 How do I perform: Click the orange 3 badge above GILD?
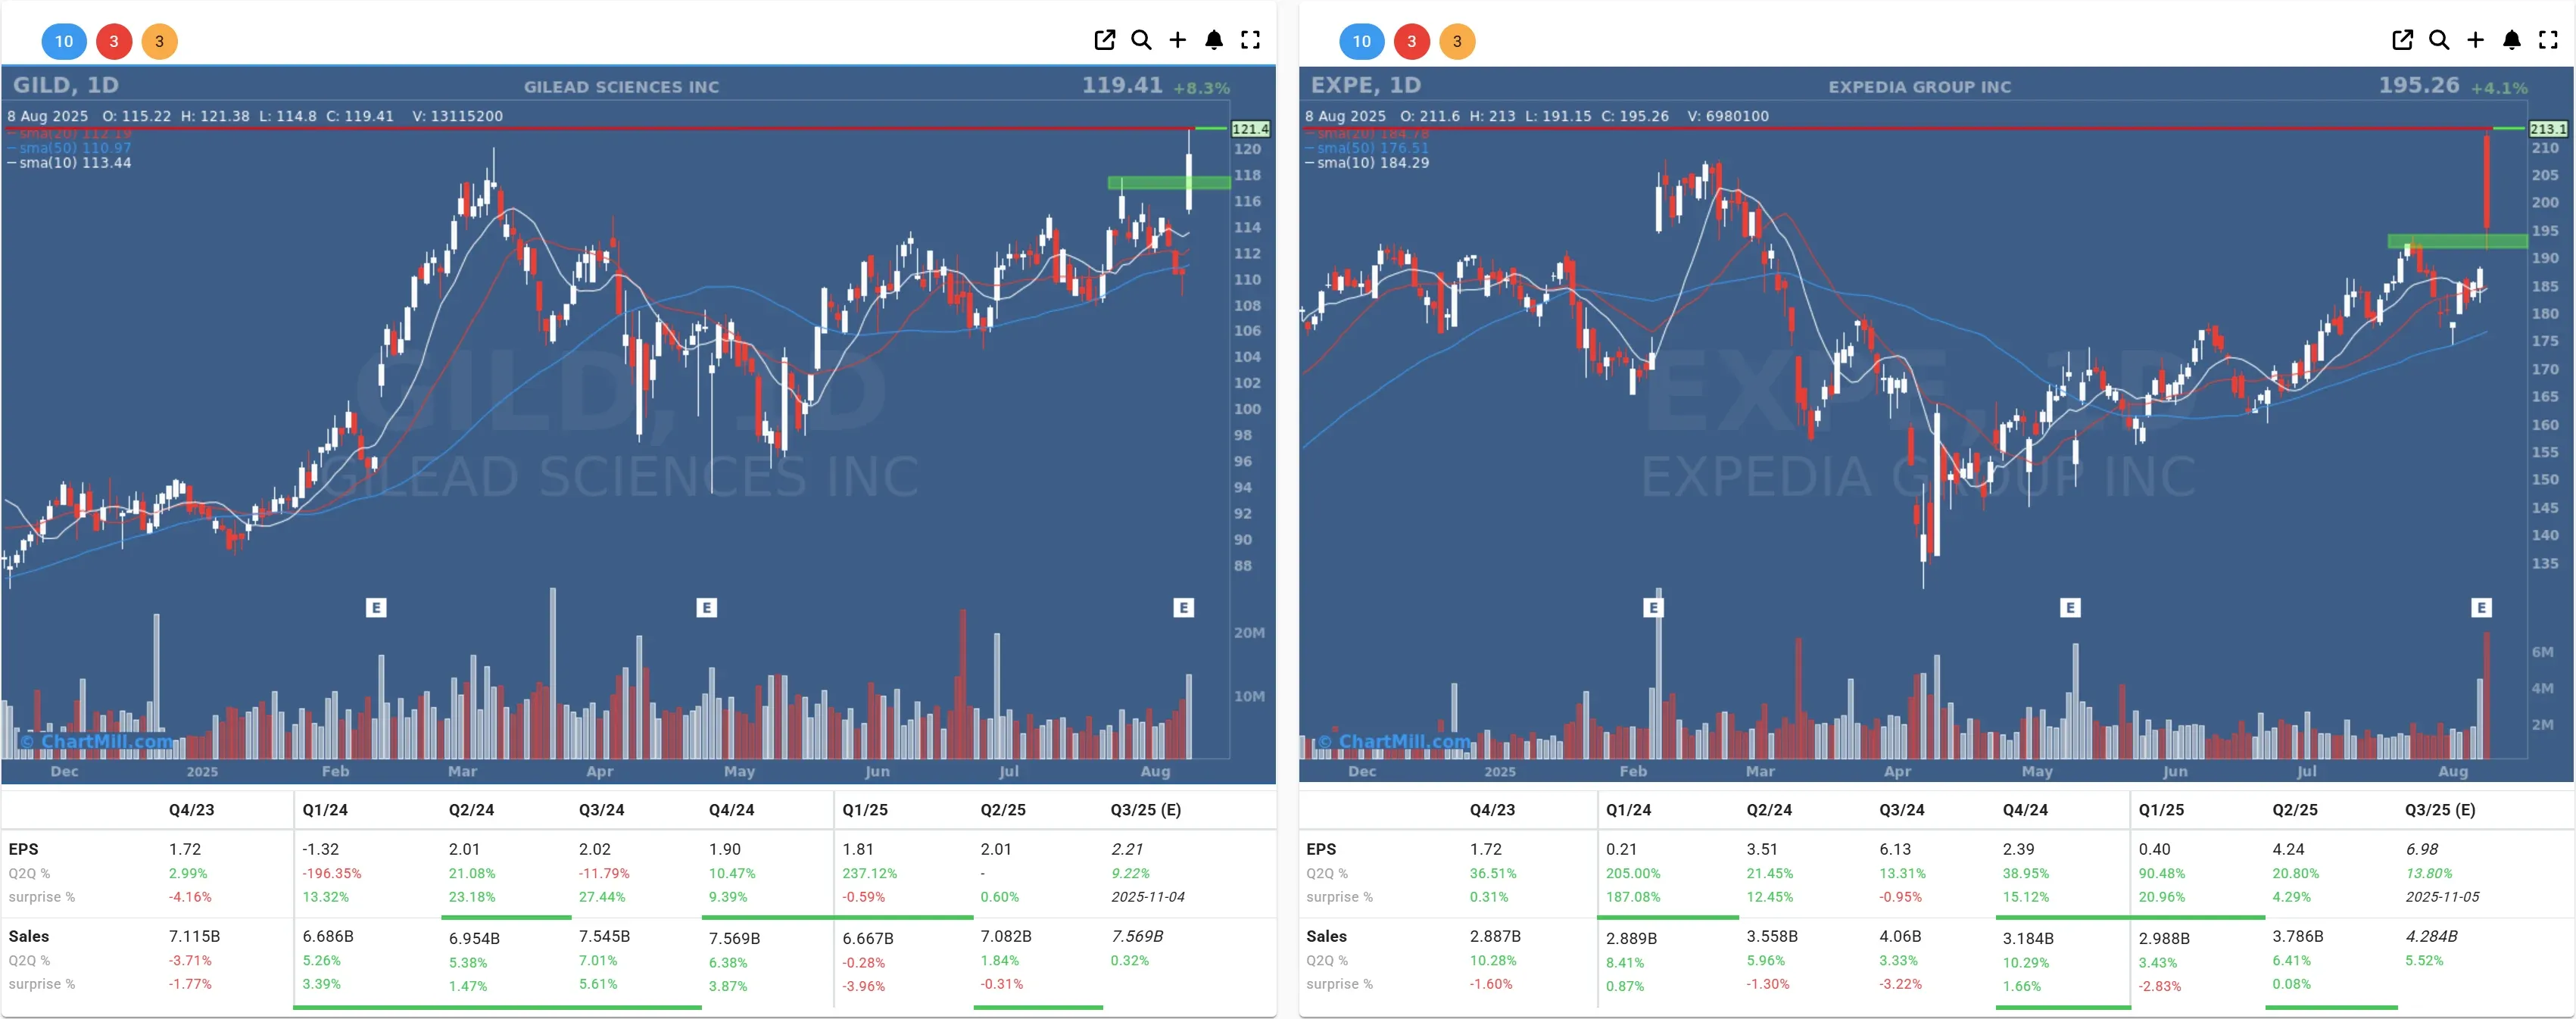point(159,41)
